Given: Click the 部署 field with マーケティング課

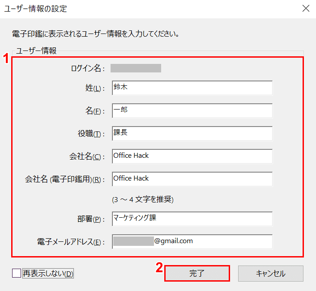Looking at the screenshot, I should 192,219.
